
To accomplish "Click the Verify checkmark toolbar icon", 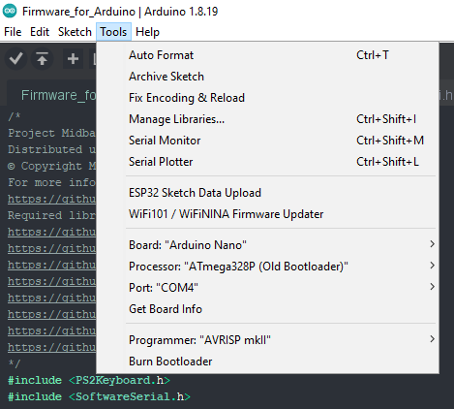I will tap(15, 59).
